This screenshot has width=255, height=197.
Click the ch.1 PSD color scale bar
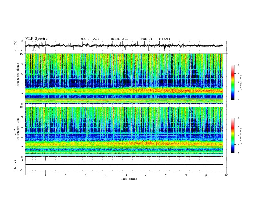click(x=233, y=82)
